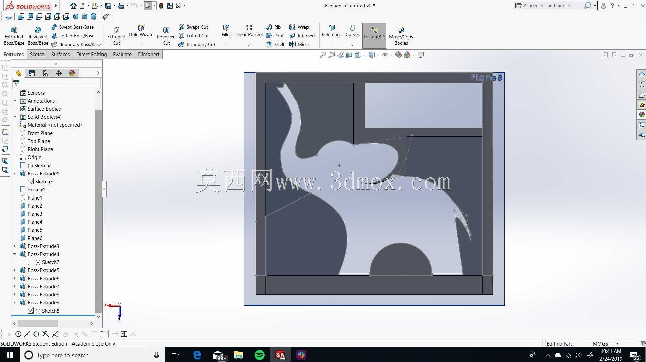Click the Windows Start button
Viewport: 646px width, 362px height.
click(10, 355)
